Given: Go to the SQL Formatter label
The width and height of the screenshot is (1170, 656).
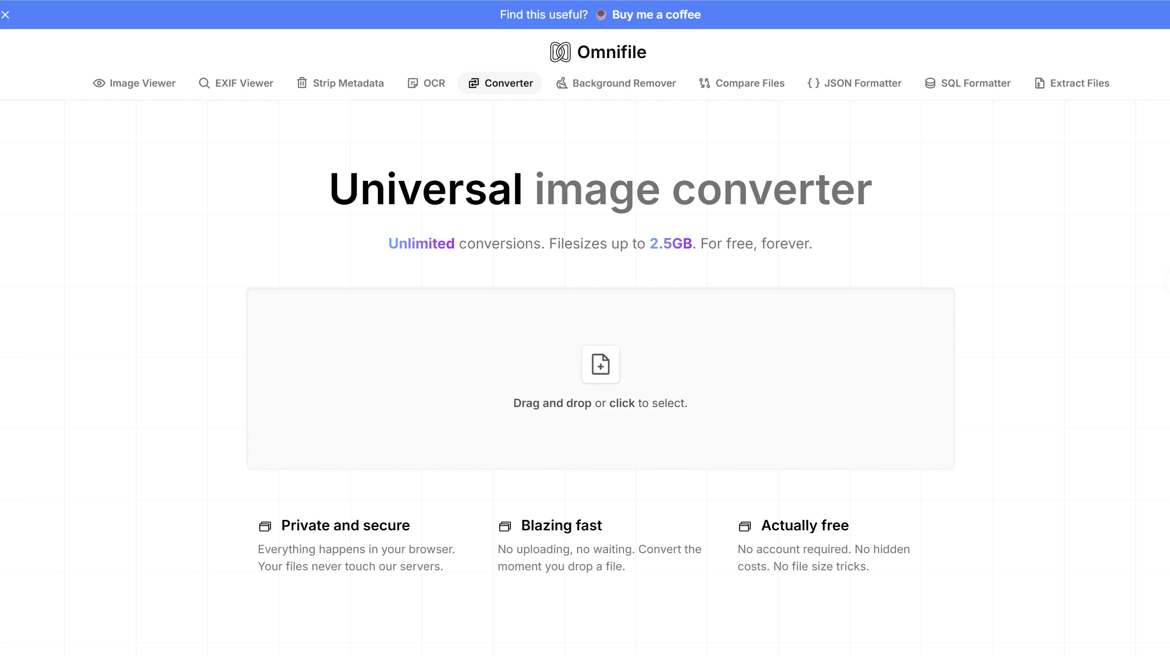Looking at the screenshot, I should tap(976, 83).
